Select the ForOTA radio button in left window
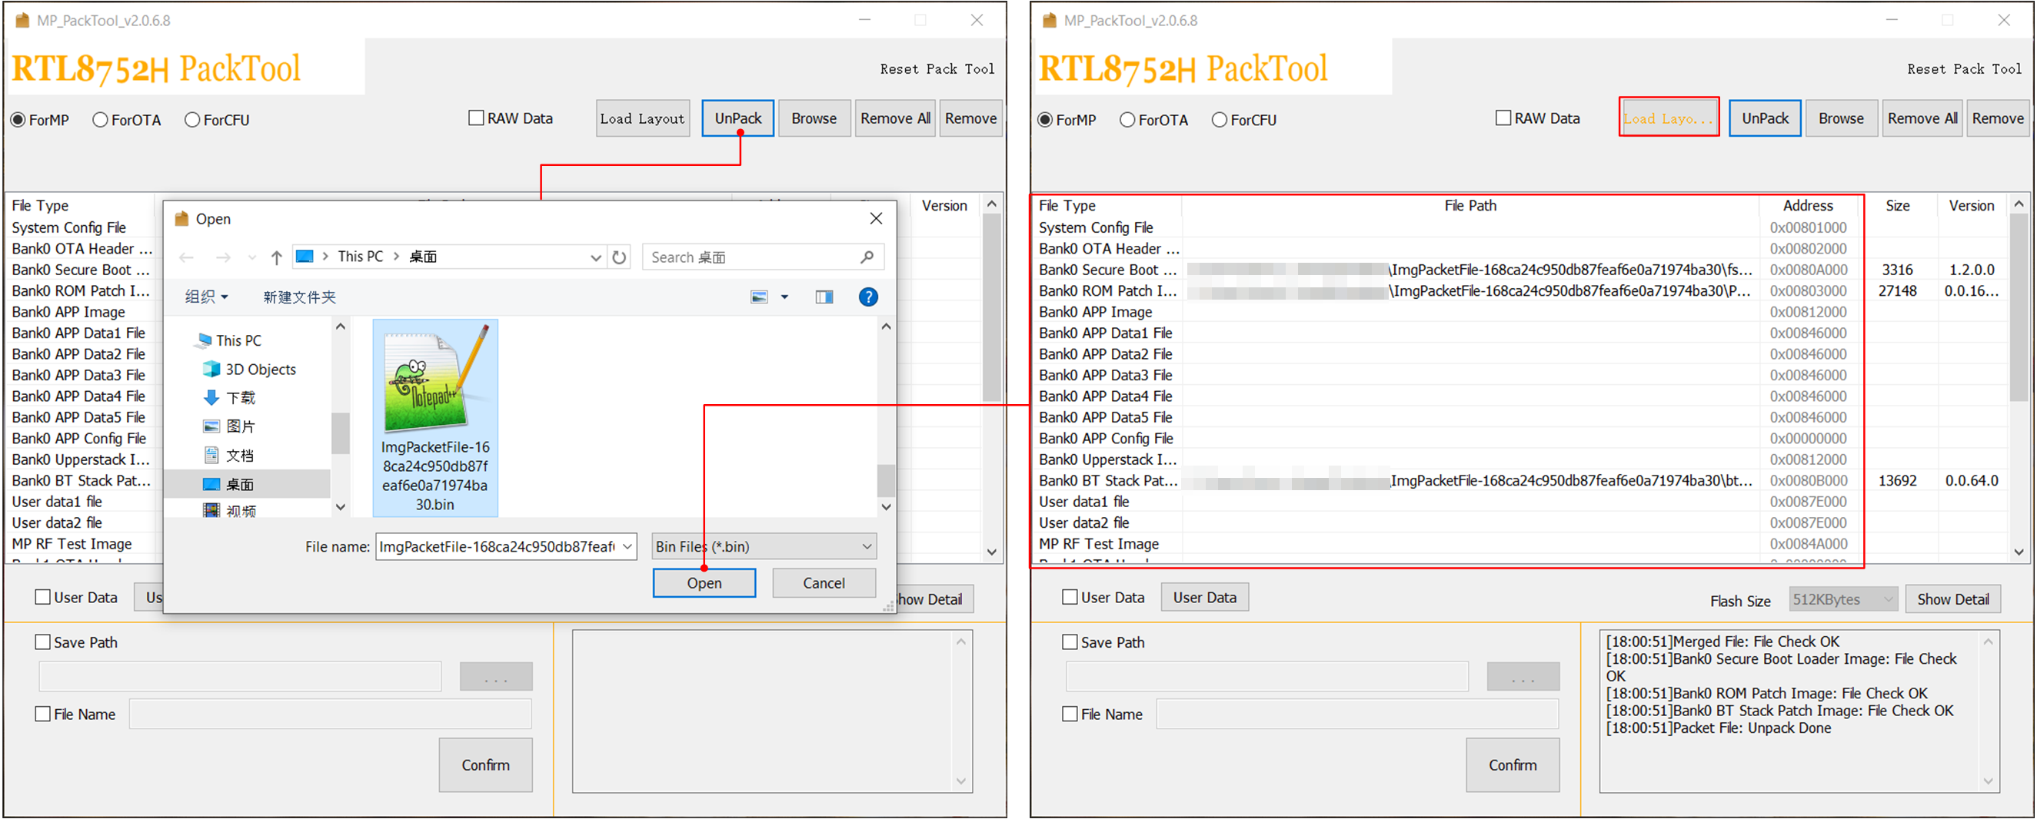2037x819 pixels. 101,120
